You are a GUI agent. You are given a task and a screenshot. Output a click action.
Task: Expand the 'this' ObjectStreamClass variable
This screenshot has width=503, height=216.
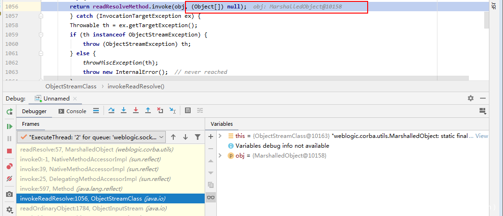coord(221,136)
